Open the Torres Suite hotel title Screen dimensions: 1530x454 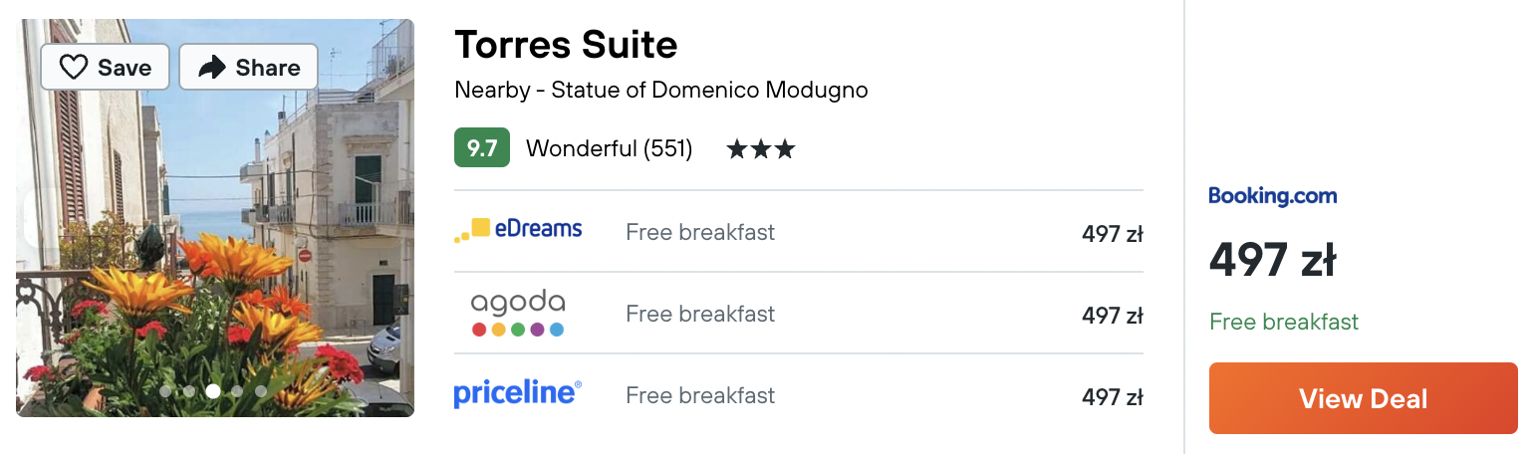click(566, 45)
